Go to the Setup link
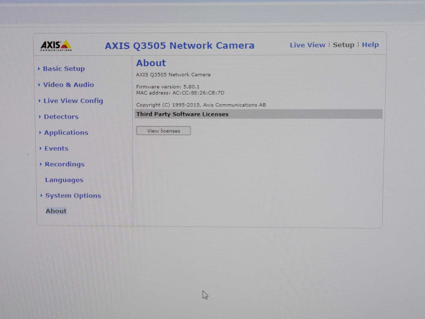 click(343, 45)
